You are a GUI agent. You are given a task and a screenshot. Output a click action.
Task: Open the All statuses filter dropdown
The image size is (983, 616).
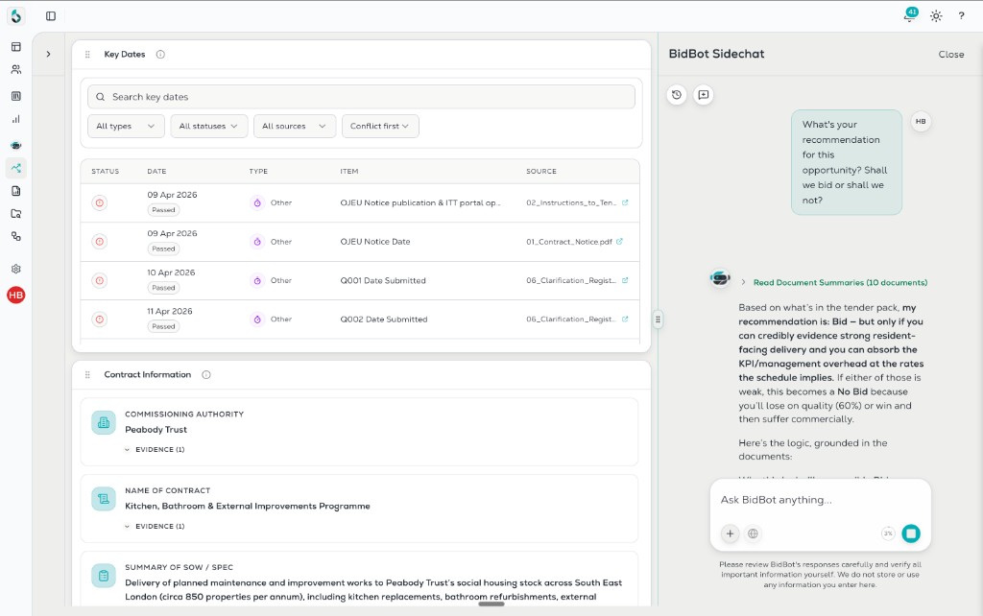click(208, 126)
